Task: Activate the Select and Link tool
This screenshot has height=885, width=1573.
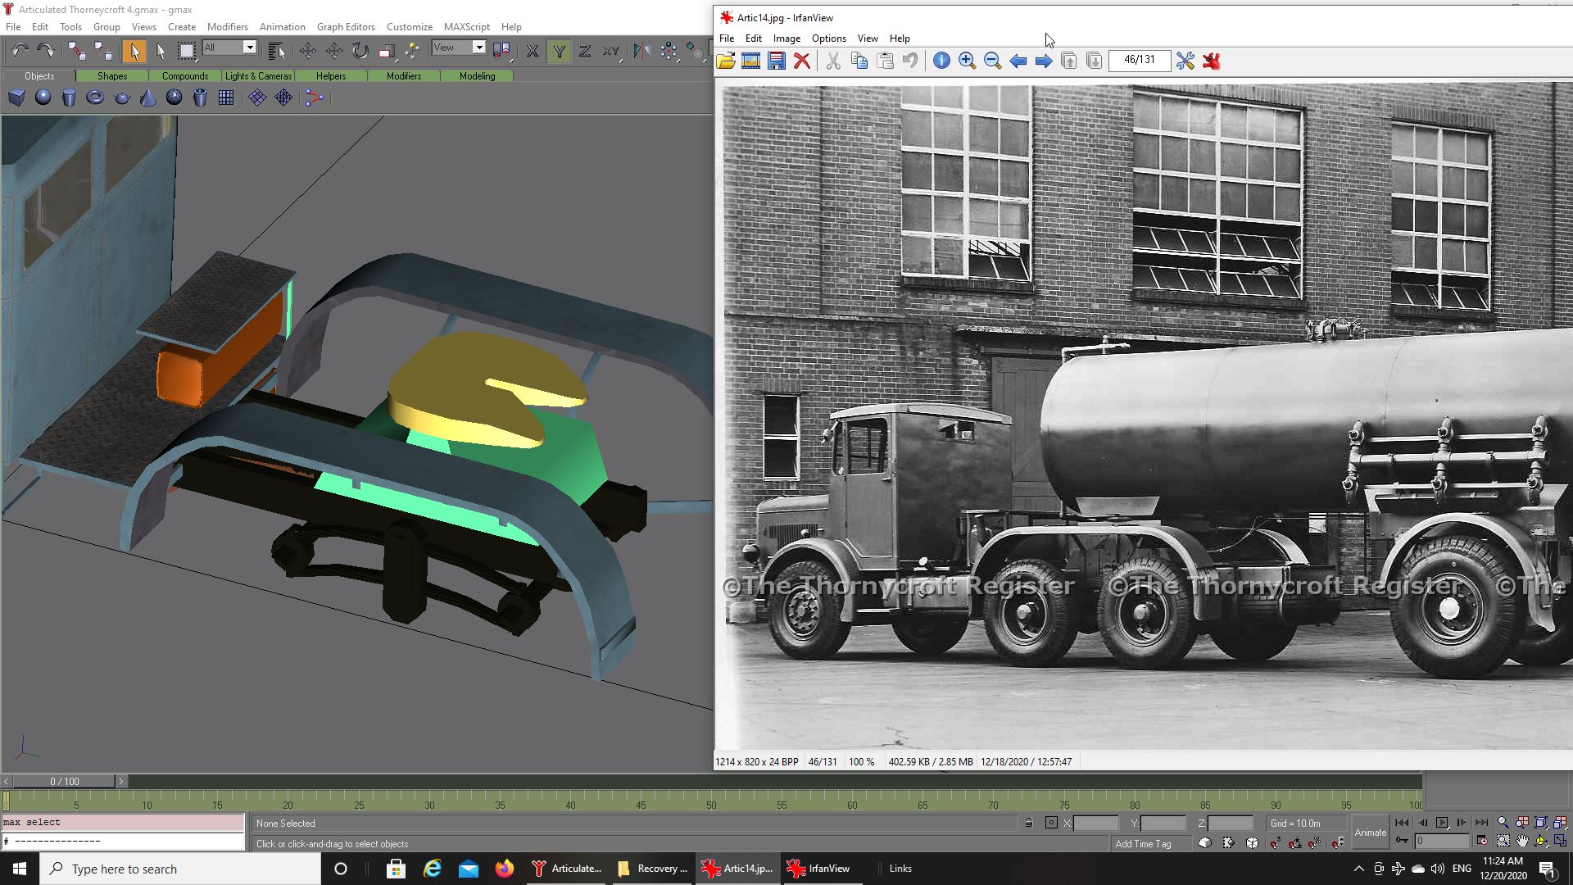Action: [x=76, y=51]
